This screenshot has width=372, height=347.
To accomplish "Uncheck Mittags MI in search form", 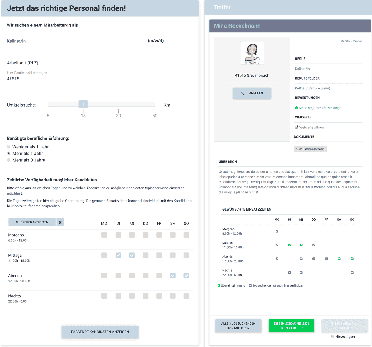I will (132, 255).
